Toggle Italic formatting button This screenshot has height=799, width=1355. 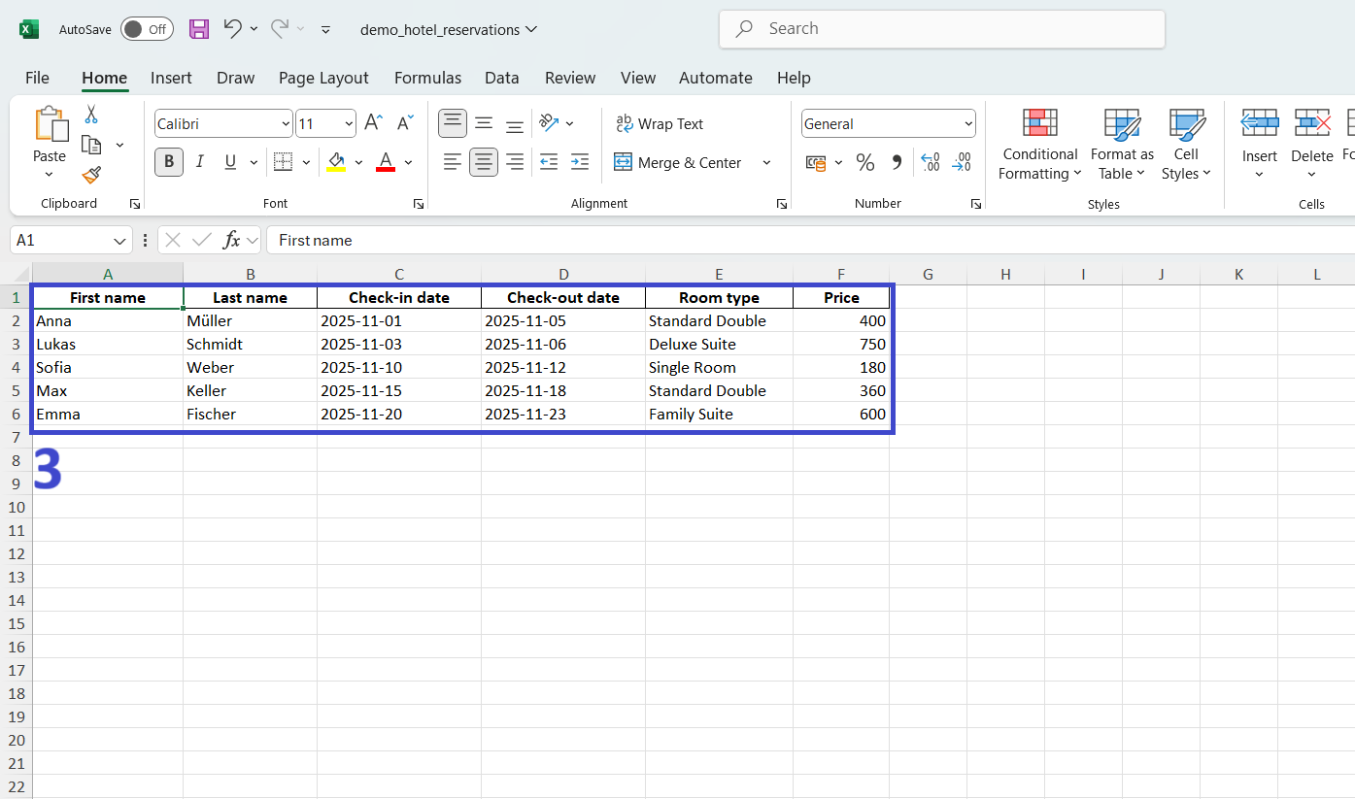point(200,162)
